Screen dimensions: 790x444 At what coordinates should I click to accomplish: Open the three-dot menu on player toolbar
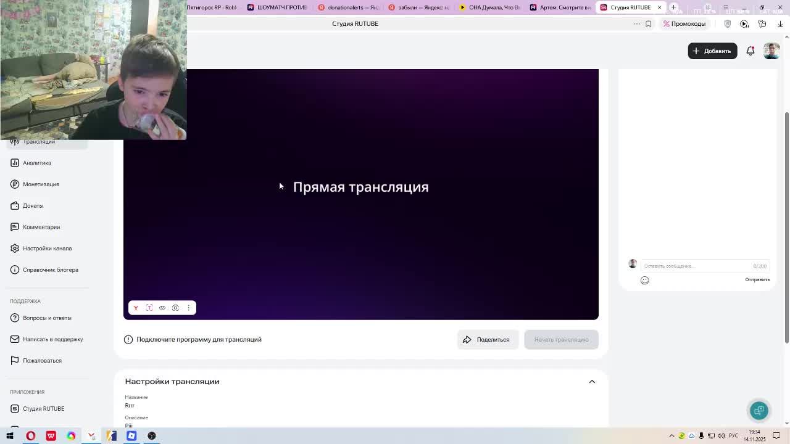pyautogui.click(x=188, y=308)
